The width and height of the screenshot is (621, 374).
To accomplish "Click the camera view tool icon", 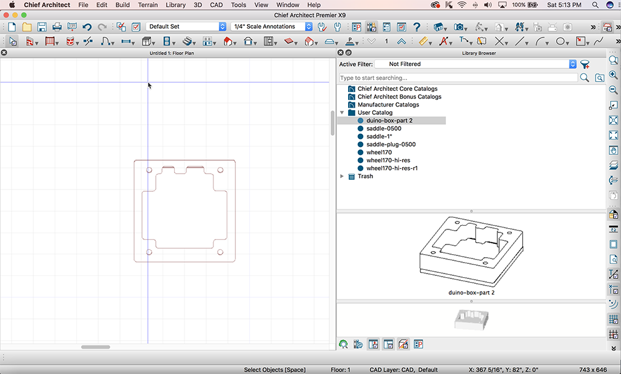I will tap(460, 27).
